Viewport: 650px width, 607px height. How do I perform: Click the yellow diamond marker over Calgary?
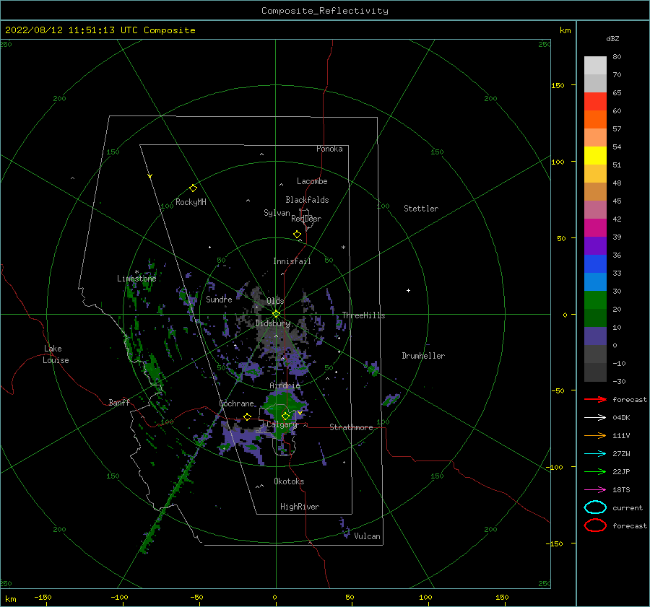pyautogui.click(x=285, y=416)
